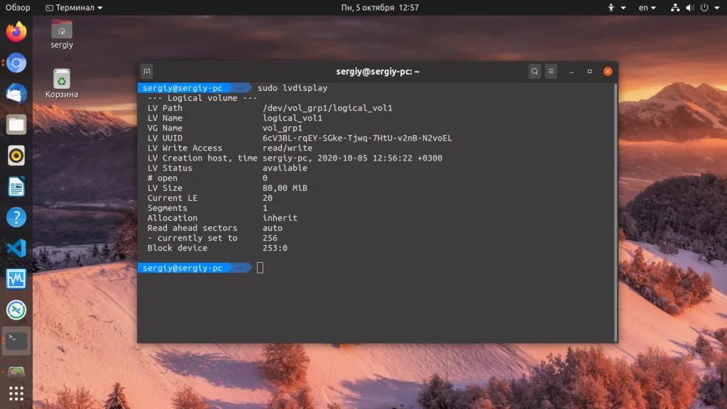Click the LV Status 'available' value
The height and width of the screenshot is (409, 727).
click(285, 168)
